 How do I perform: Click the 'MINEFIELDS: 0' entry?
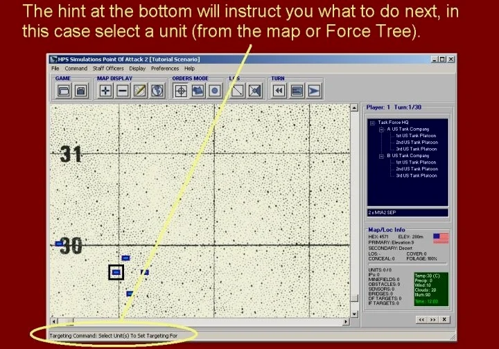(x=384, y=279)
